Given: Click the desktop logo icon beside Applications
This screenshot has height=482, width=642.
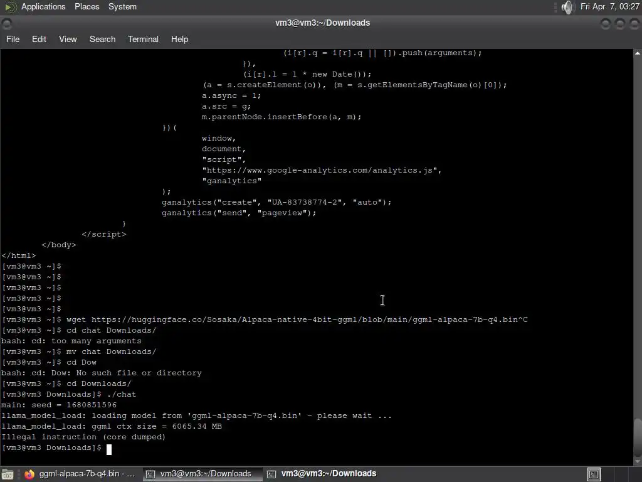Looking at the screenshot, I should (x=10, y=6).
